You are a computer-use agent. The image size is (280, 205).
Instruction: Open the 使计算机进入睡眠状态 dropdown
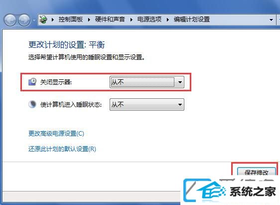pyautogui.click(x=147, y=105)
